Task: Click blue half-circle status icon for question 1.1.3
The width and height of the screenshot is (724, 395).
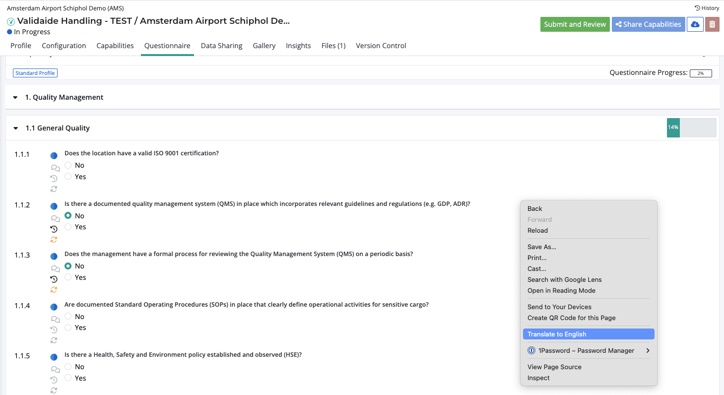Action: pos(54,257)
